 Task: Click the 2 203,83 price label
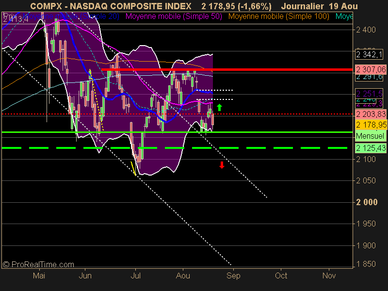[x=371, y=114]
